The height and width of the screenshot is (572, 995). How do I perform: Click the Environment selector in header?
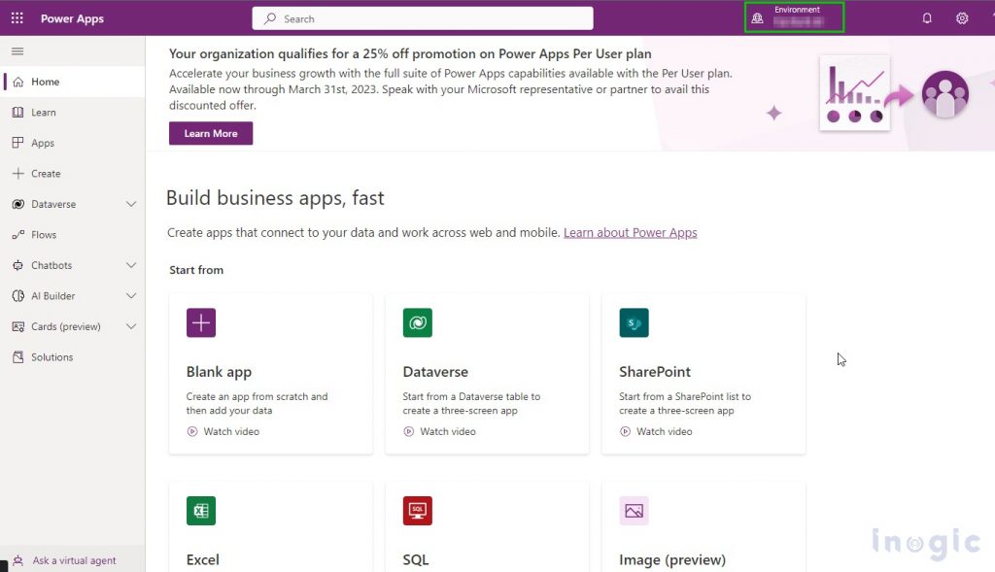[x=794, y=17]
